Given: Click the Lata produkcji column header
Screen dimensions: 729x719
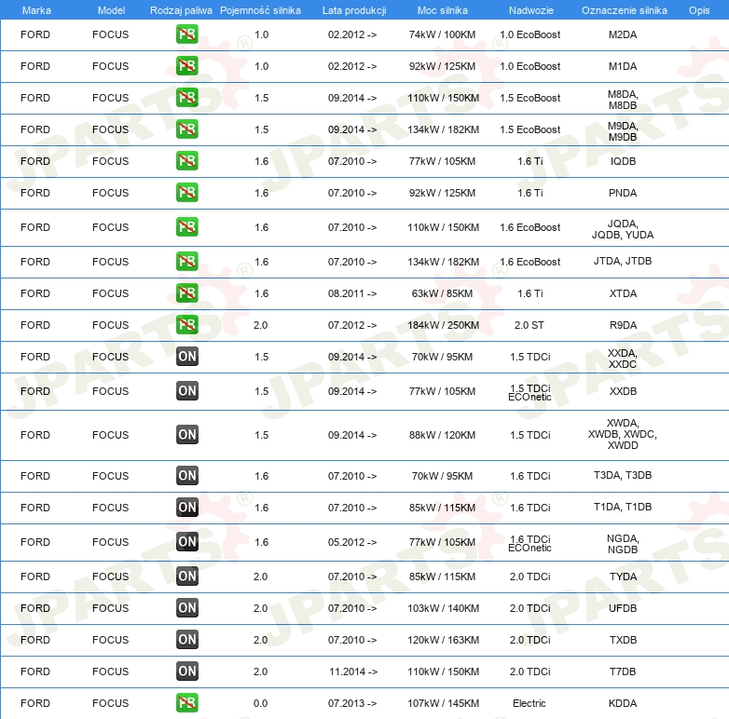Looking at the screenshot, I should [x=353, y=9].
